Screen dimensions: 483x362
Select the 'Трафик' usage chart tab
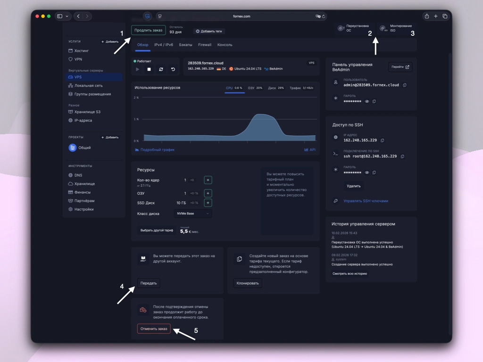[301, 88]
